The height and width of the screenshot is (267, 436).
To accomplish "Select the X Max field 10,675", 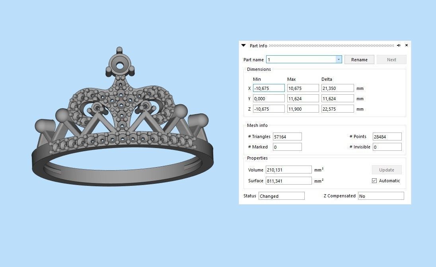I will click(303, 88).
